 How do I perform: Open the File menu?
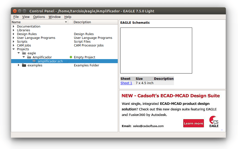coord(16,17)
